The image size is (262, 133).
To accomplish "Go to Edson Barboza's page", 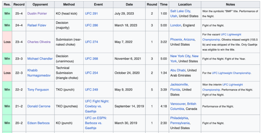I will pyautogui.click(x=39, y=123).
